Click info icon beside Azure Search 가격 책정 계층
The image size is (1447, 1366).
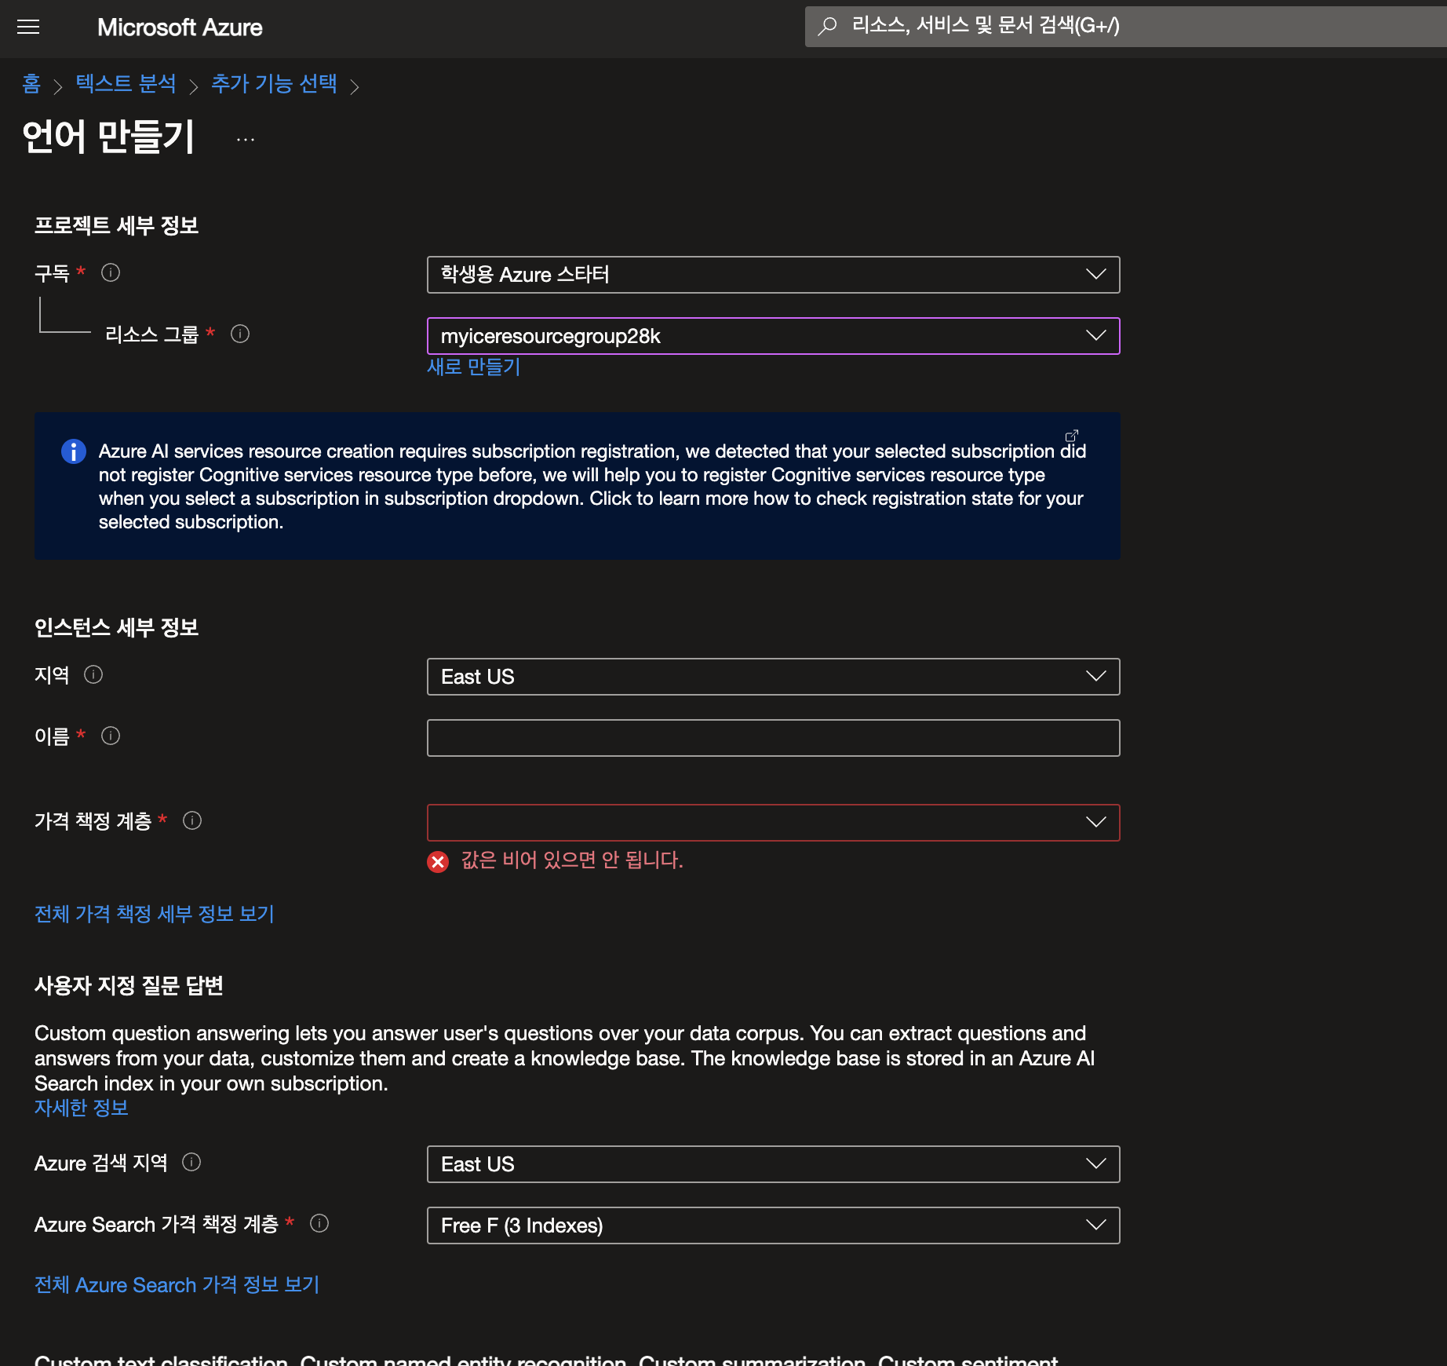[319, 1223]
